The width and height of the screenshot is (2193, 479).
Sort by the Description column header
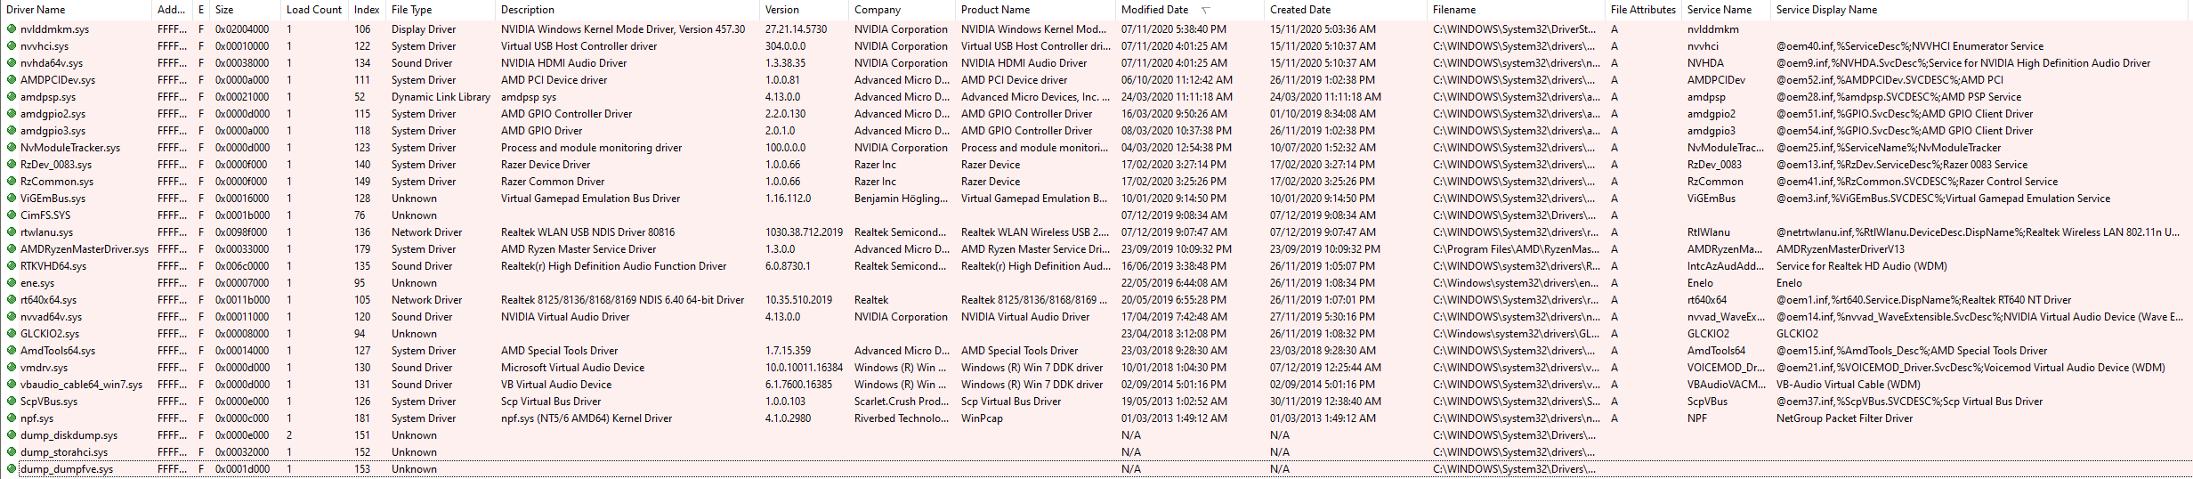[627, 10]
